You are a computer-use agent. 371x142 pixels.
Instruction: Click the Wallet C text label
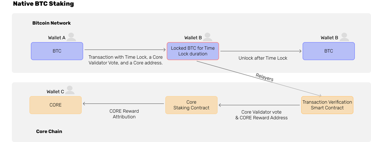click(55, 92)
